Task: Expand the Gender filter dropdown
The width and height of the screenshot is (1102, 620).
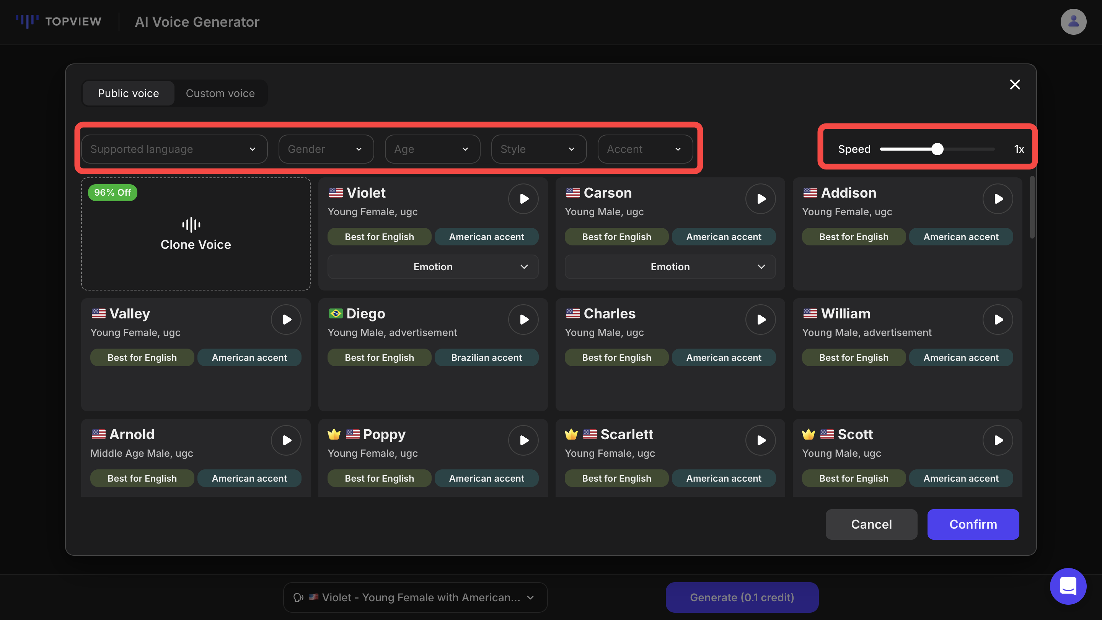Action: click(326, 149)
